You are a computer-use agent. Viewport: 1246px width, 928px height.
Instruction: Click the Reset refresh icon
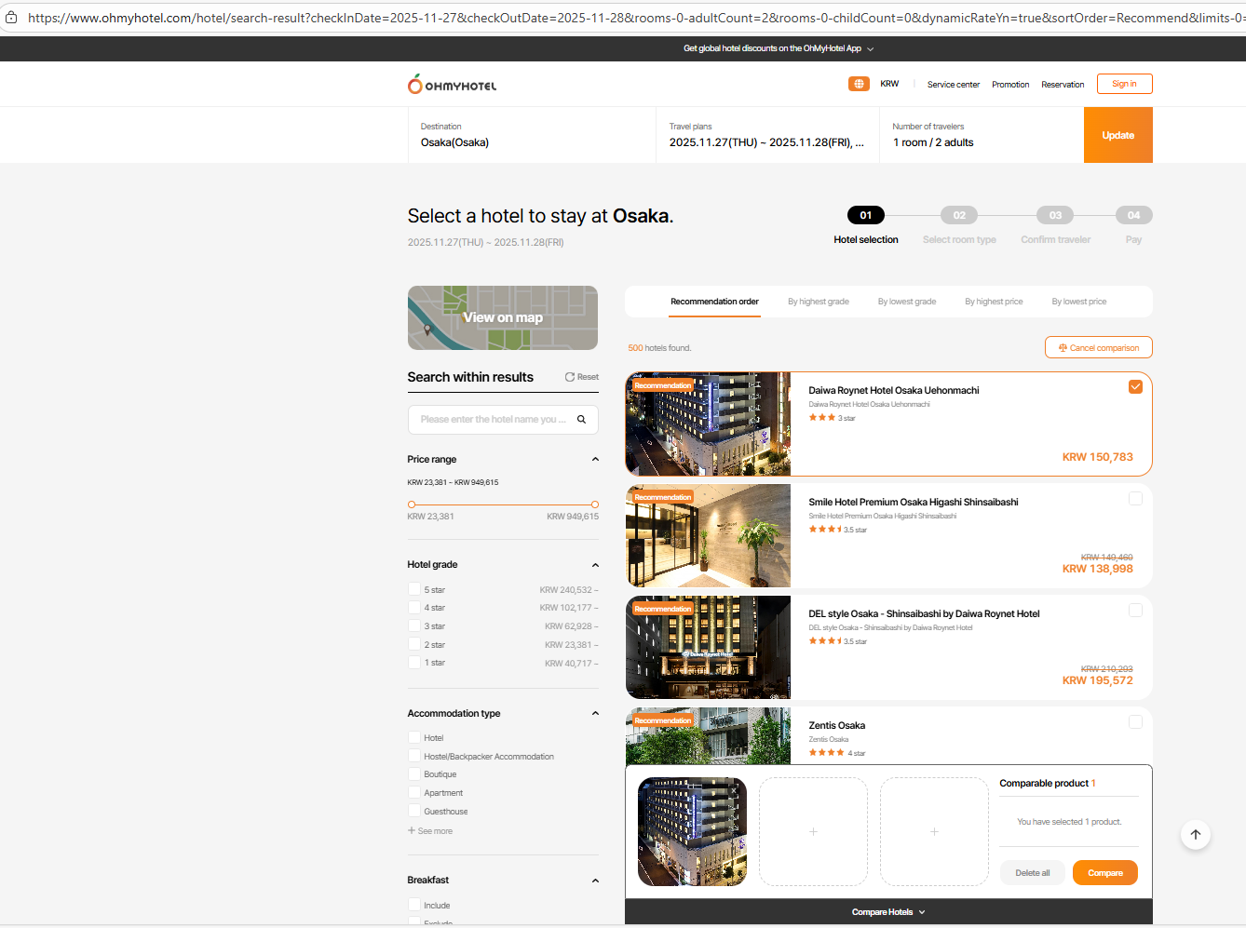point(569,377)
